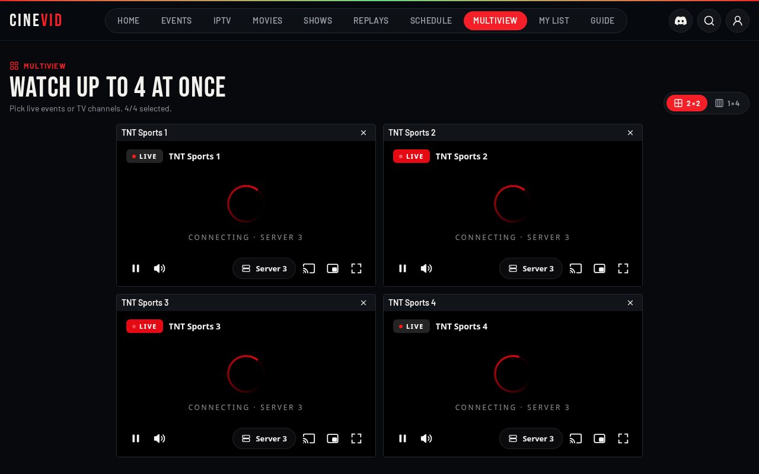Mute the TNT Sports 3 volume
The image size is (759, 474).
pos(160,438)
